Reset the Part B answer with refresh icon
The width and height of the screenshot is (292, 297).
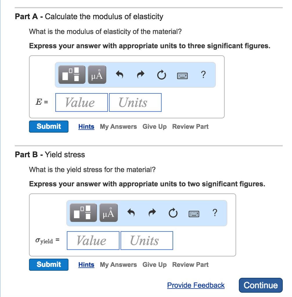coord(173,213)
